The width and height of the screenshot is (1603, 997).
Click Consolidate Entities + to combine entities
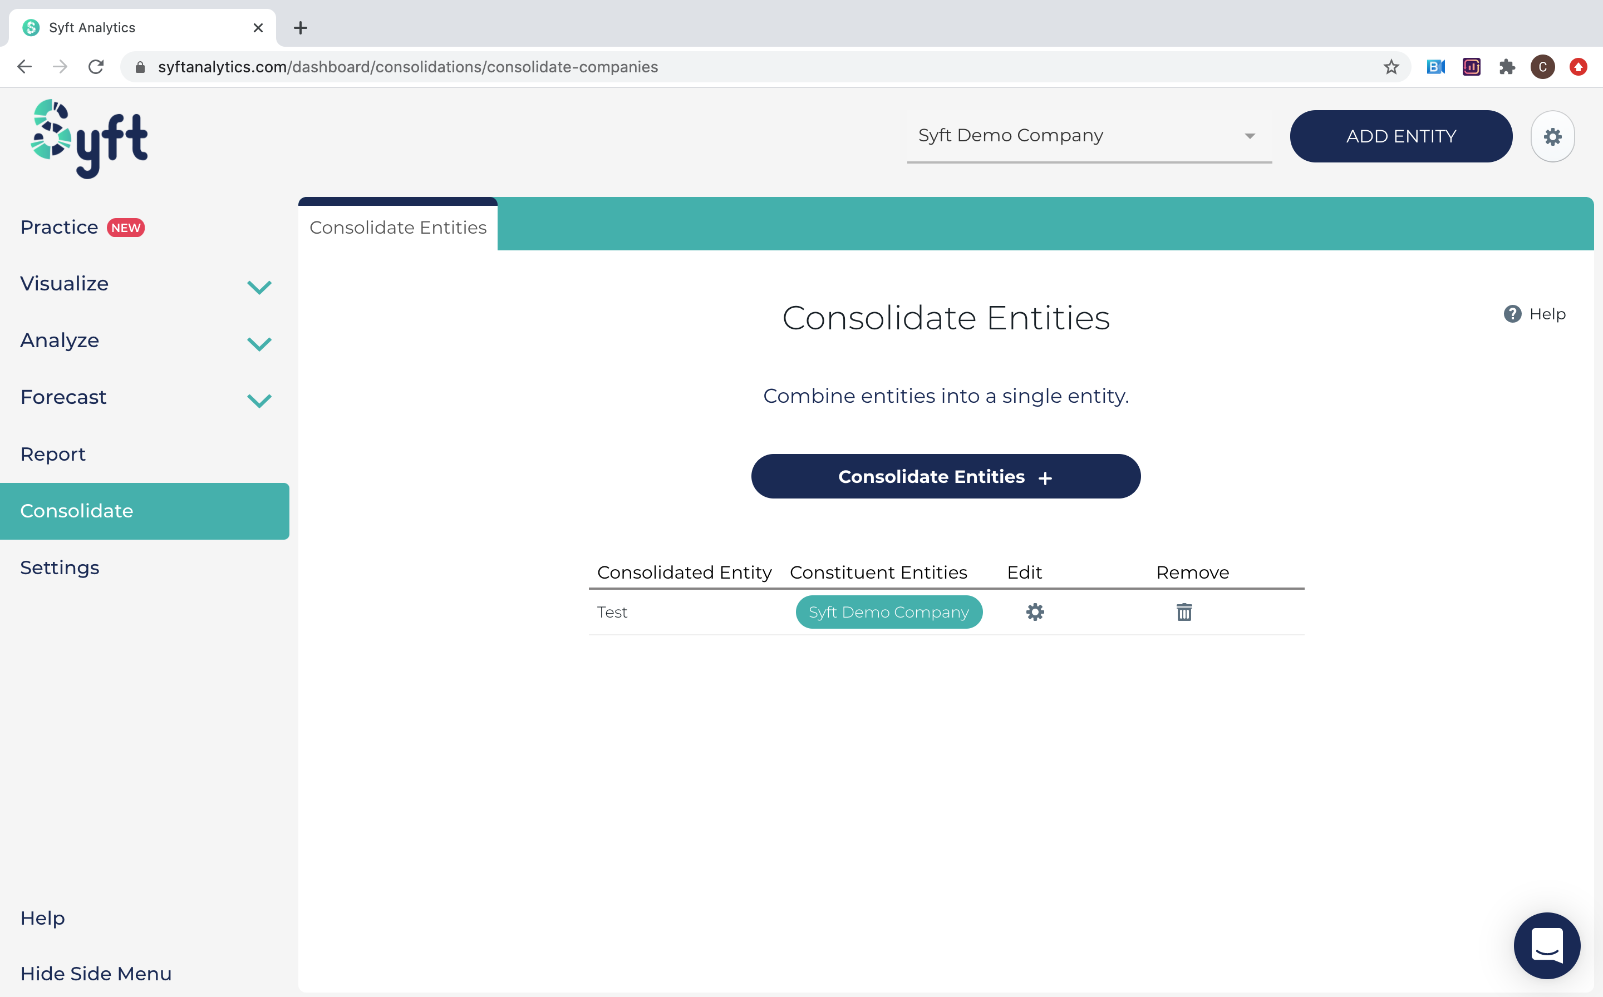[x=946, y=476]
